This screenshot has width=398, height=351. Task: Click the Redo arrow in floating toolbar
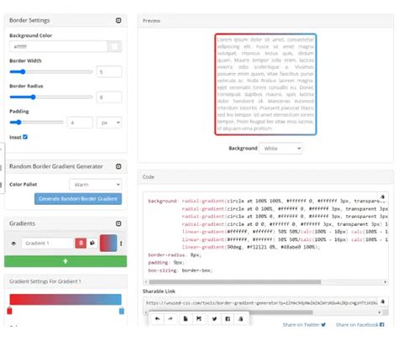[170, 319]
